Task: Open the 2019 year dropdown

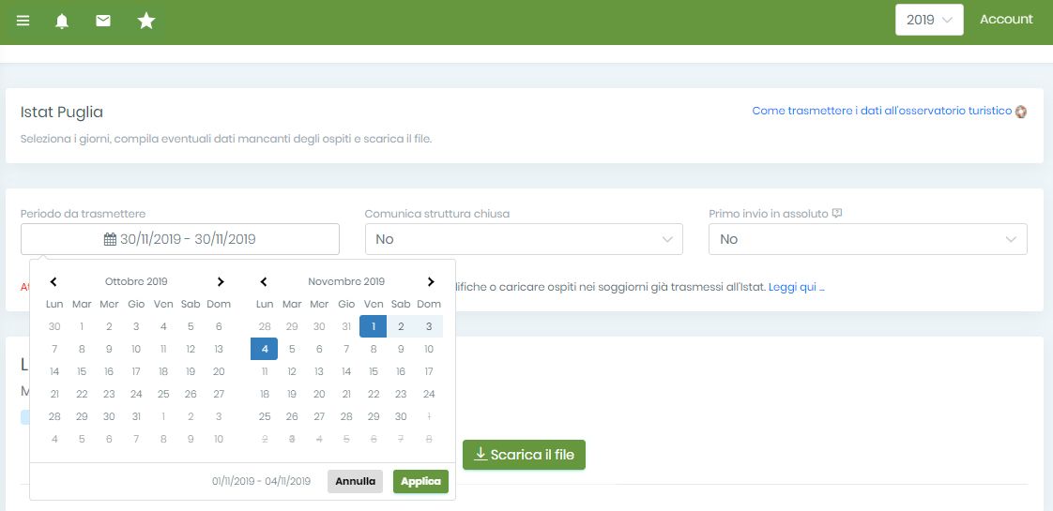Action: tap(929, 20)
